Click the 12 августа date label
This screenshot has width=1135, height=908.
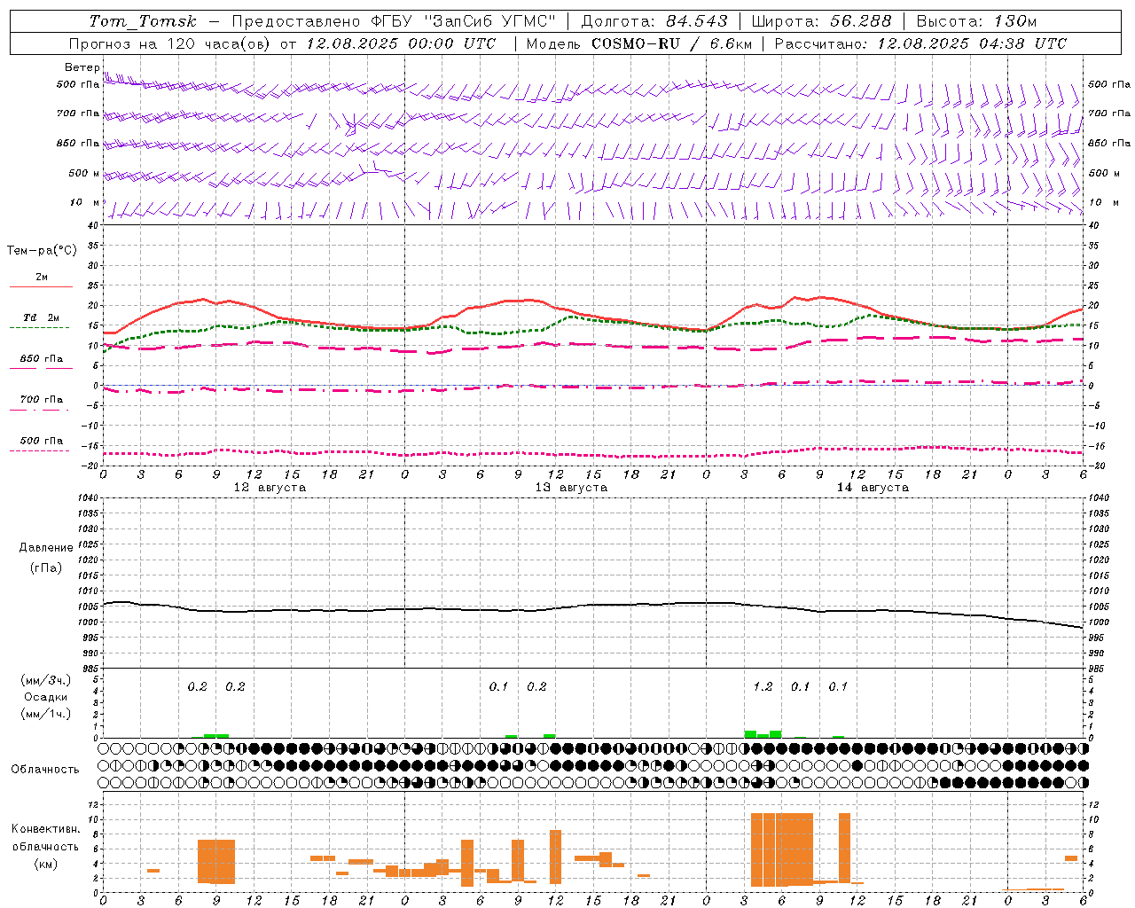tap(270, 488)
